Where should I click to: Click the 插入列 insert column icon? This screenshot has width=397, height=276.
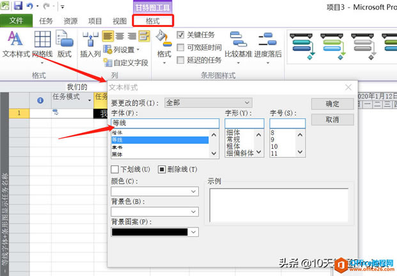(x=90, y=44)
